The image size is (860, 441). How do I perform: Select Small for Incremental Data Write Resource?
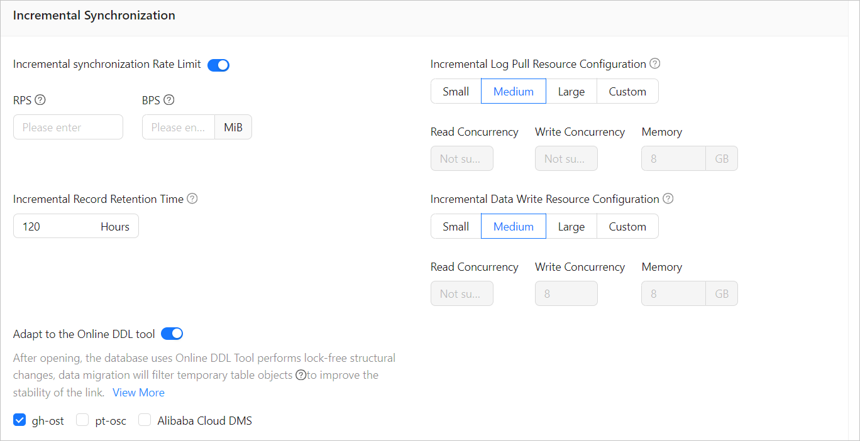(x=456, y=226)
